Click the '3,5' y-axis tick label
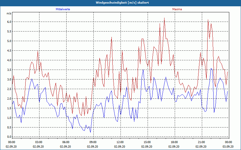The width and height of the screenshot is (241, 150). (9, 70)
